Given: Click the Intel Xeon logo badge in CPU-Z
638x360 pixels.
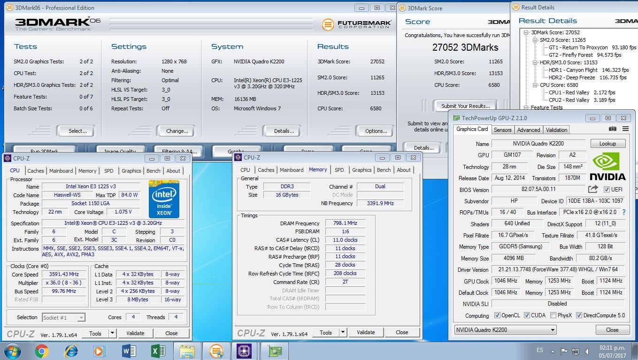Looking at the screenshot, I should point(164,199).
